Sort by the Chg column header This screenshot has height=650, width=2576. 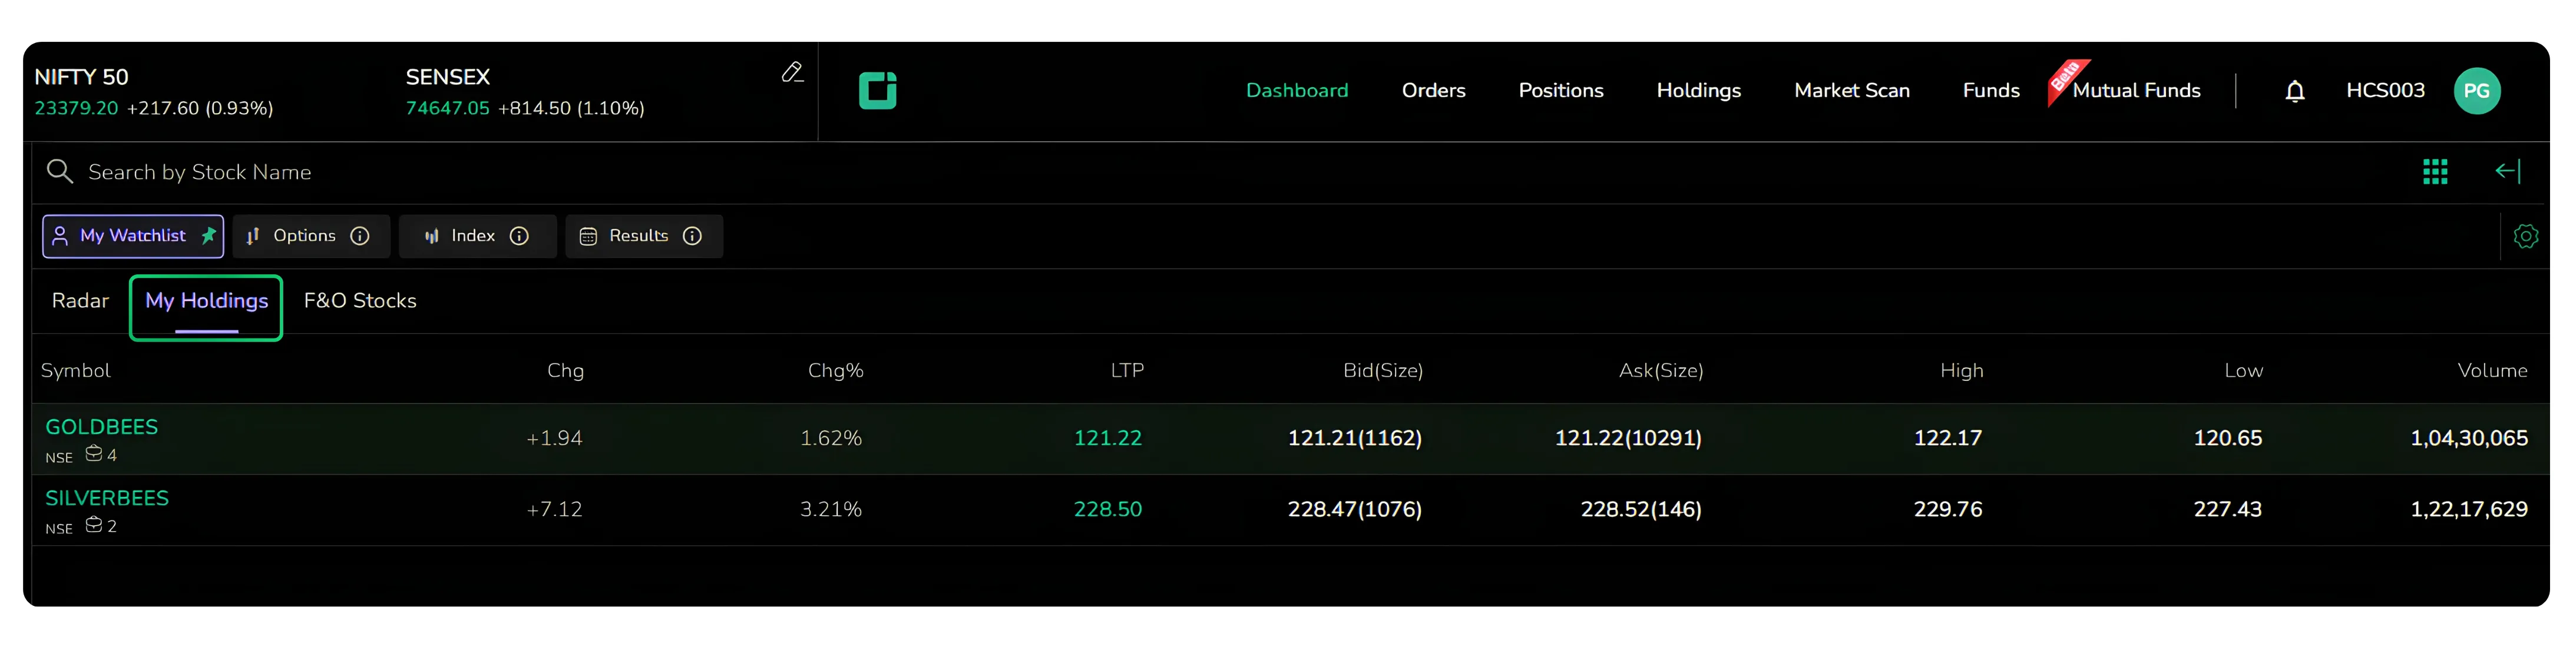click(565, 371)
